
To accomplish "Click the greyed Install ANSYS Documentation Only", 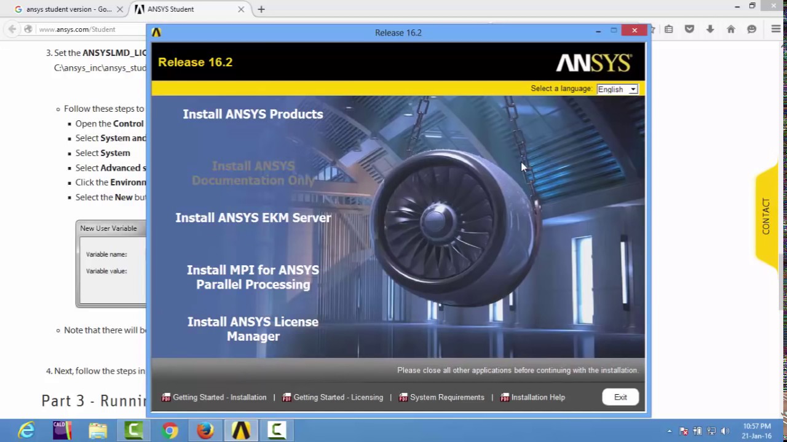I will coord(253,173).
